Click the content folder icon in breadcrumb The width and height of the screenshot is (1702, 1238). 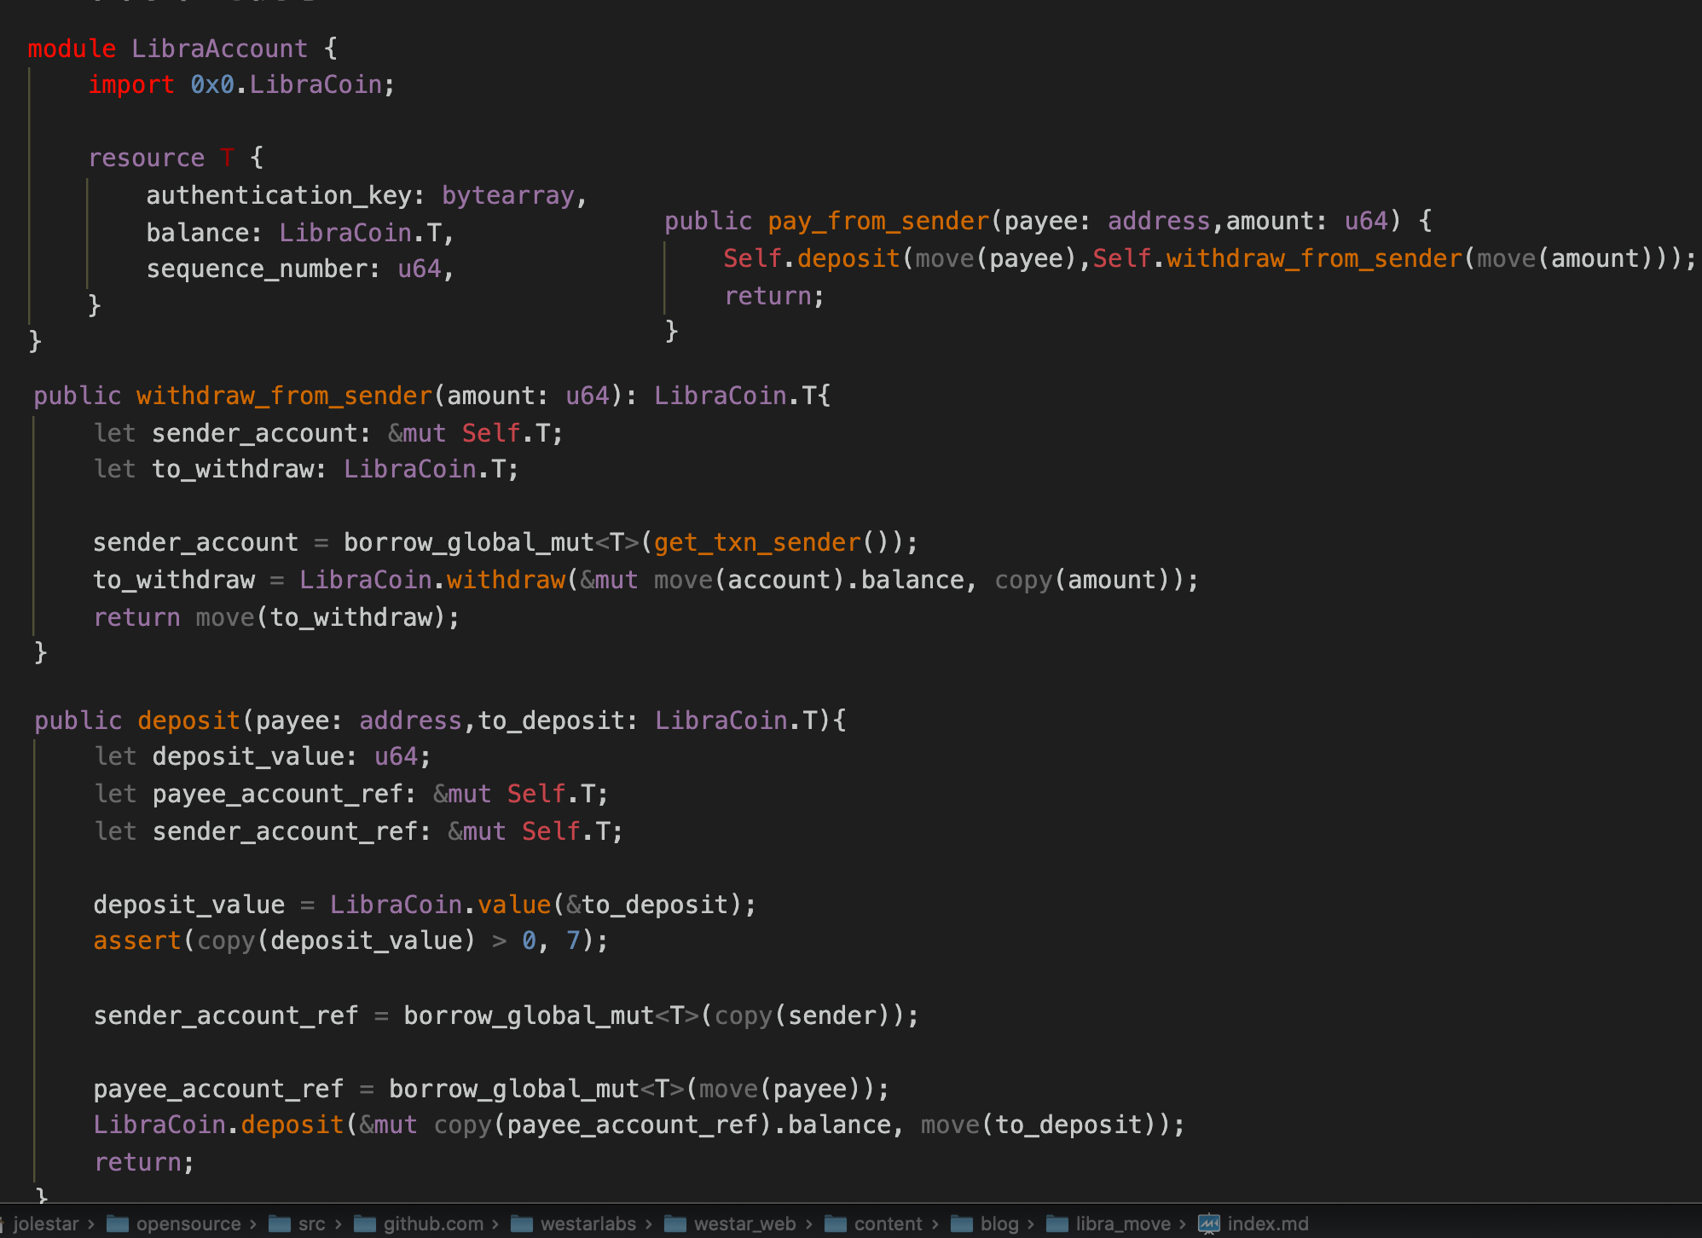point(836,1224)
